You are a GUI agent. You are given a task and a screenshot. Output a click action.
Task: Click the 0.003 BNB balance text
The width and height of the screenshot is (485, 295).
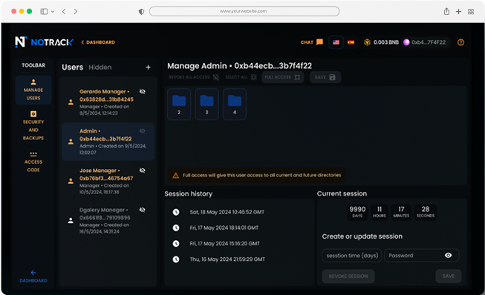[385, 42]
